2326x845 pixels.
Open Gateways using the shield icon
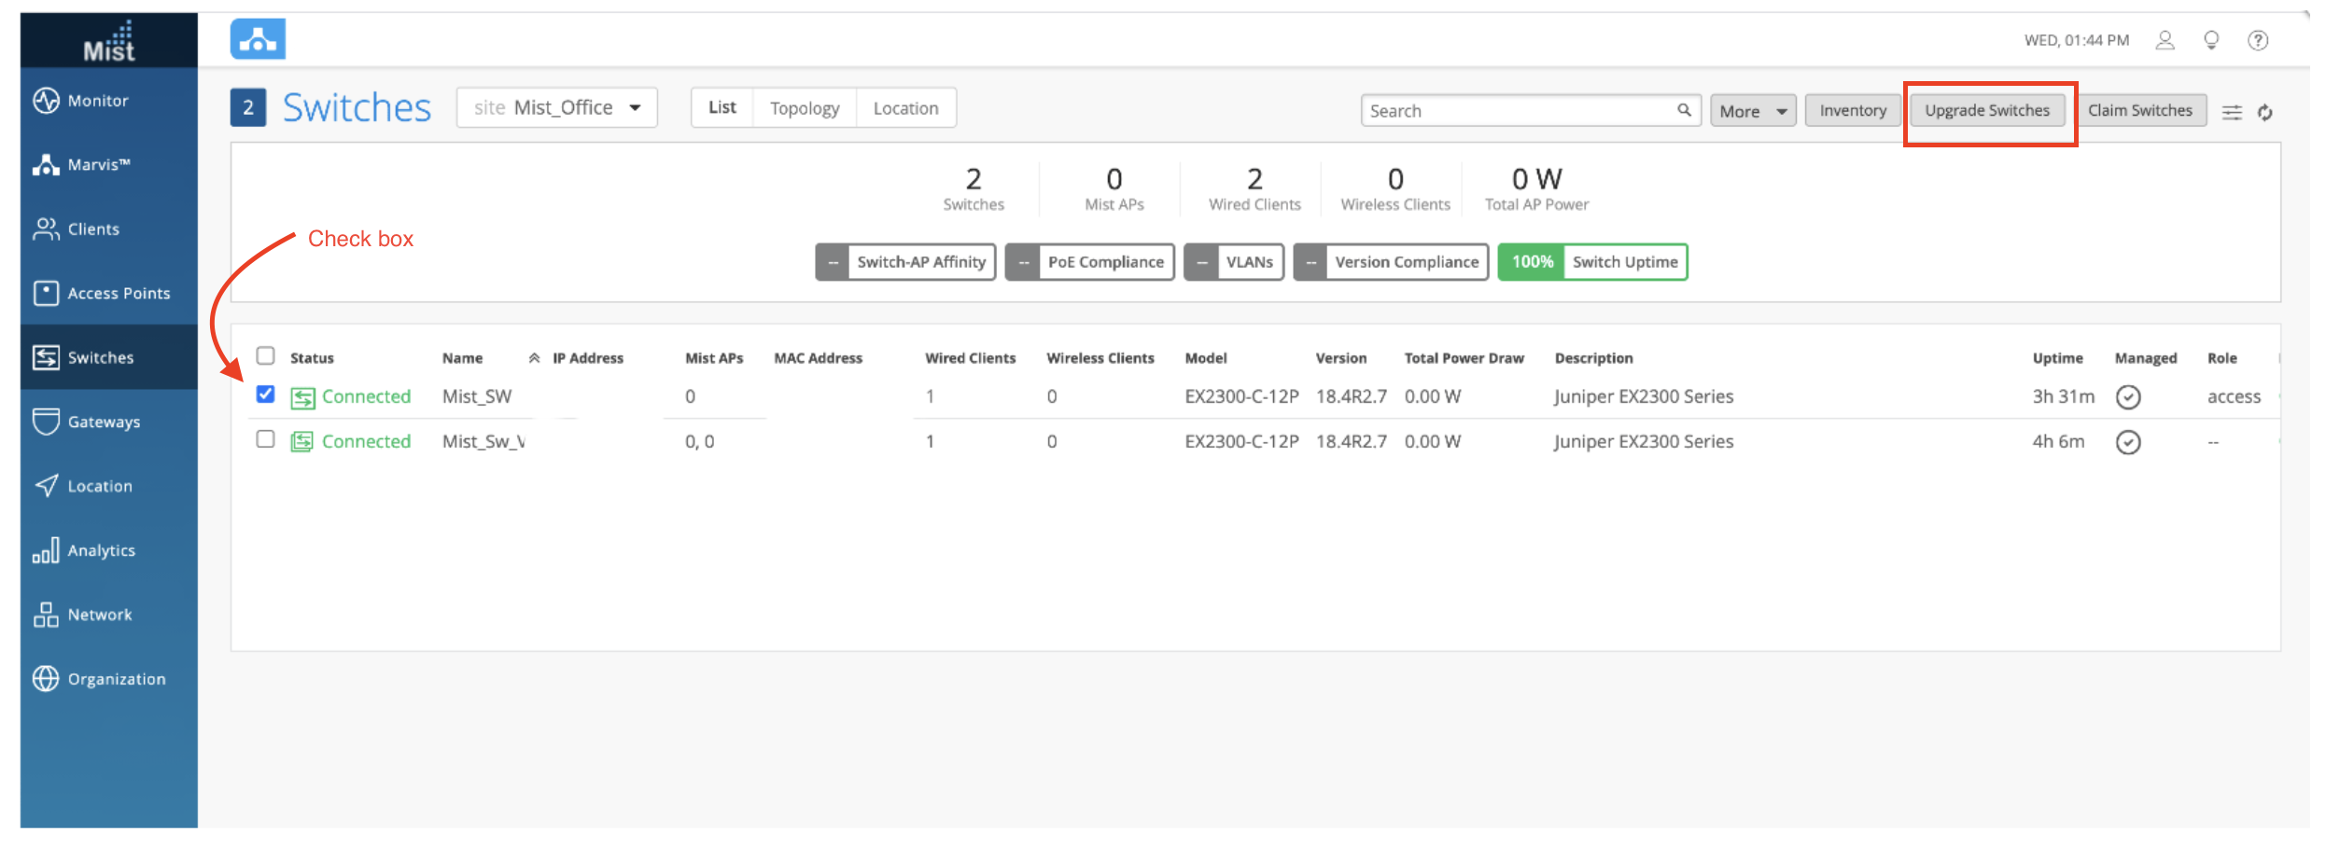(x=46, y=422)
